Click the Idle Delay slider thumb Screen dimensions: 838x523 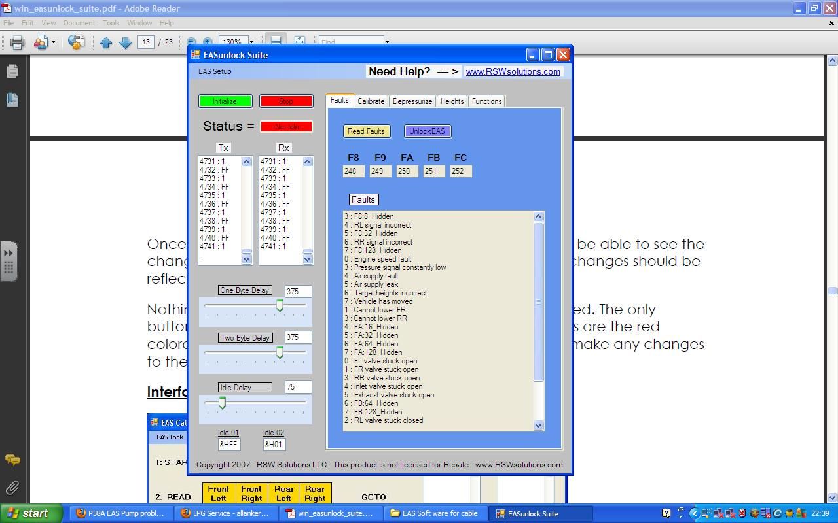pyautogui.click(x=222, y=403)
